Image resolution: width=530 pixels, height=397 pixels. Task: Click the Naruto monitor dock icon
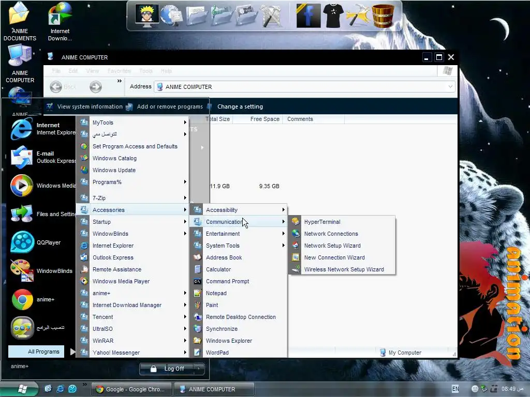[147, 15]
